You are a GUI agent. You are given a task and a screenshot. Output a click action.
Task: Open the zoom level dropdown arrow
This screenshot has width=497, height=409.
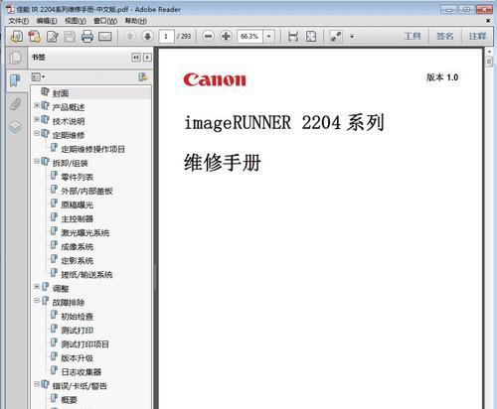coord(268,36)
